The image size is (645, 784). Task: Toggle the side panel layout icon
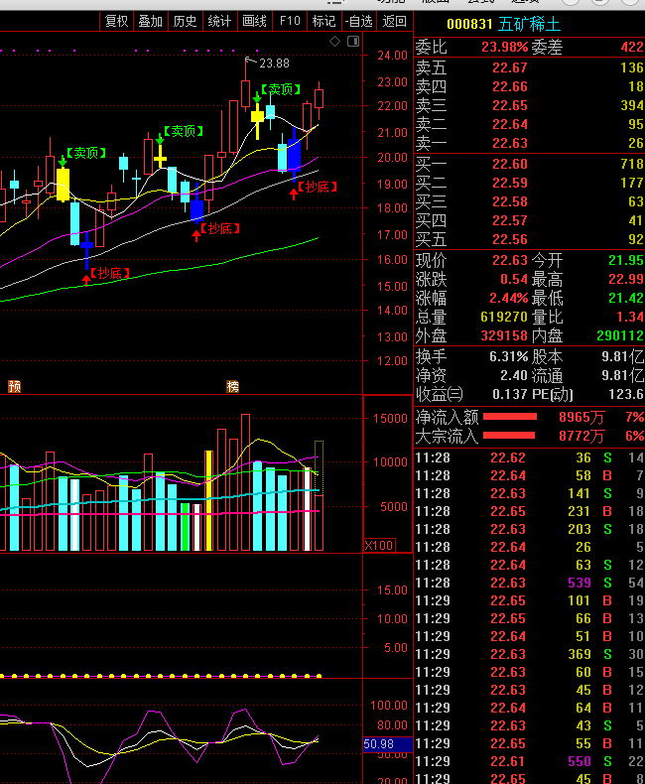pyautogui.click(x=353, y=42)
